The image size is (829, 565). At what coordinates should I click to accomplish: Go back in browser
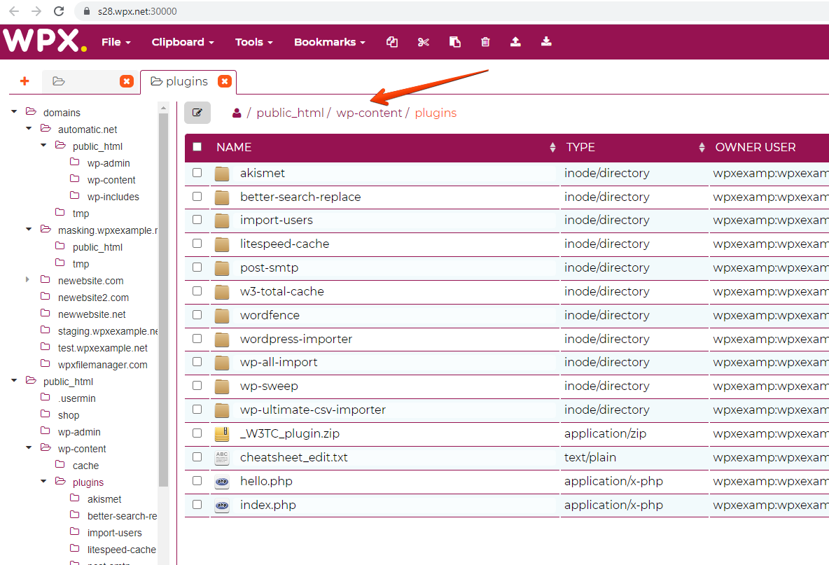[x=14, y=11]
